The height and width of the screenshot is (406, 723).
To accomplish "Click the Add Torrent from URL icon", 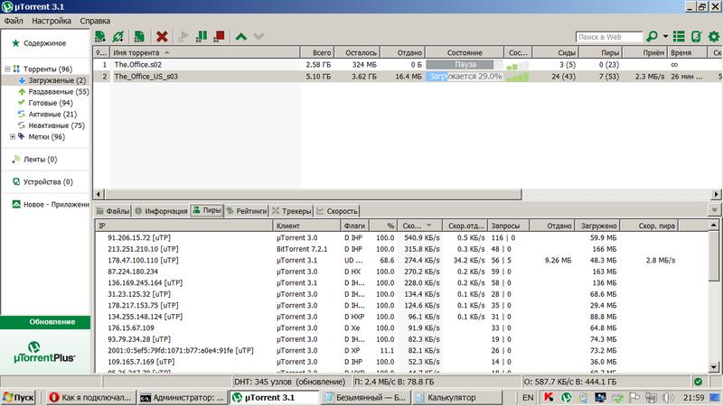I will tap(118, 36).
